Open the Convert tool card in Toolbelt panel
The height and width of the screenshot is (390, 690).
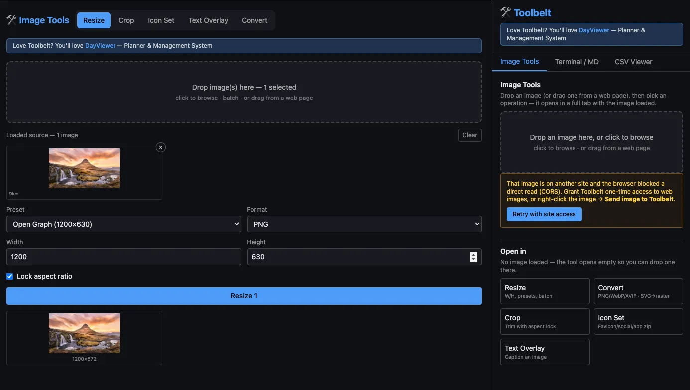[x=638, y=291]
